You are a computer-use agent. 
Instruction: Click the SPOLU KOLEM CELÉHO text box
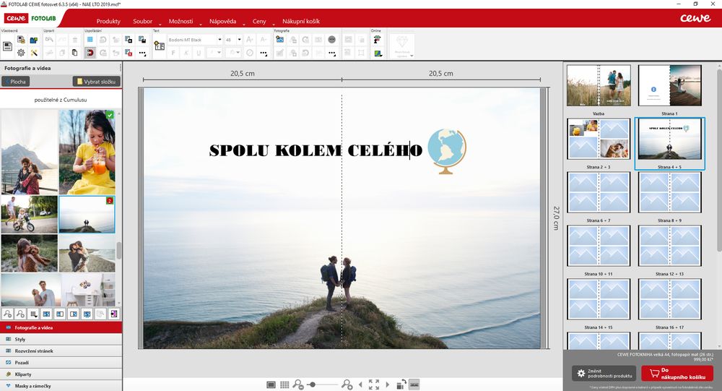click(x=316, y=150)
